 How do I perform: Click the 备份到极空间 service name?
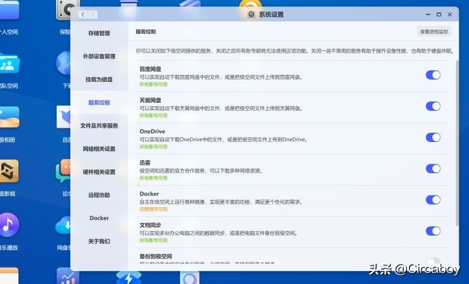156,256
